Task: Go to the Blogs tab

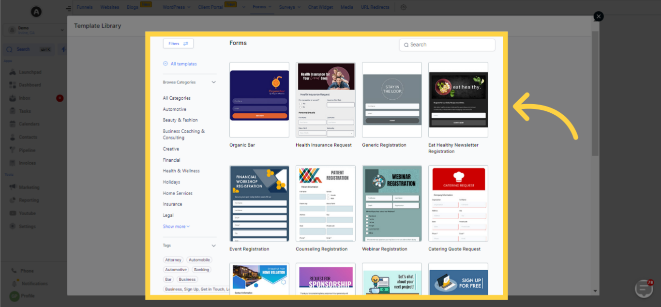Action: click(x=133, y=7)
